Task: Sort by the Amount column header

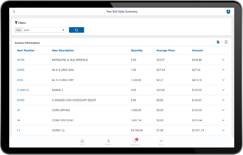Action: pyautogui.click(x=197, y=50)
